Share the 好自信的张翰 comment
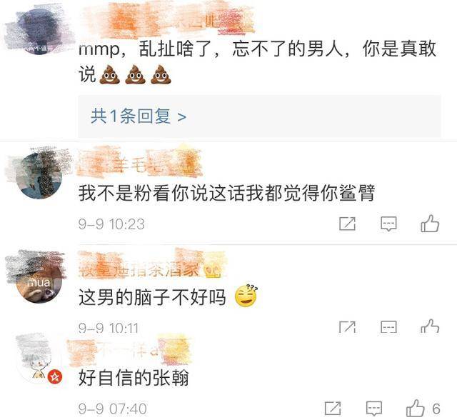This screenshot has height=420, width=457. (x=333, y=408)
